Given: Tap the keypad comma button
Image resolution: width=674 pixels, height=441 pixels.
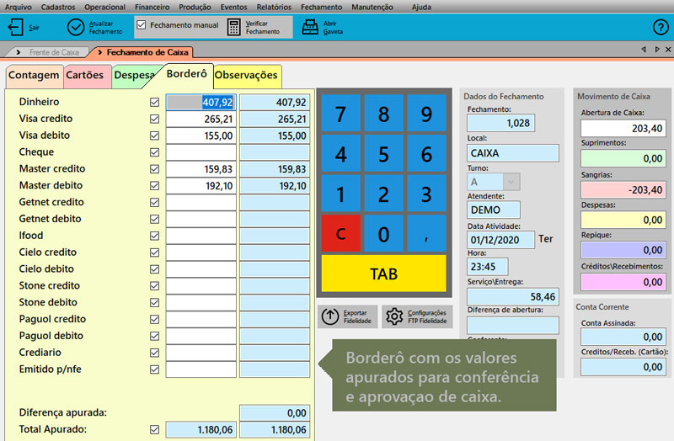Looking at the screenshot, I should pyautogui.click(x=426, y=235).
